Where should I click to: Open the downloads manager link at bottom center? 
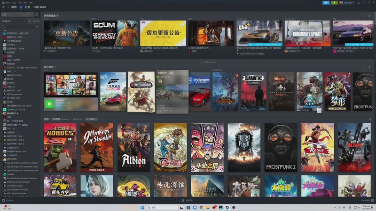pyautogui.click(x=187, y=201)
